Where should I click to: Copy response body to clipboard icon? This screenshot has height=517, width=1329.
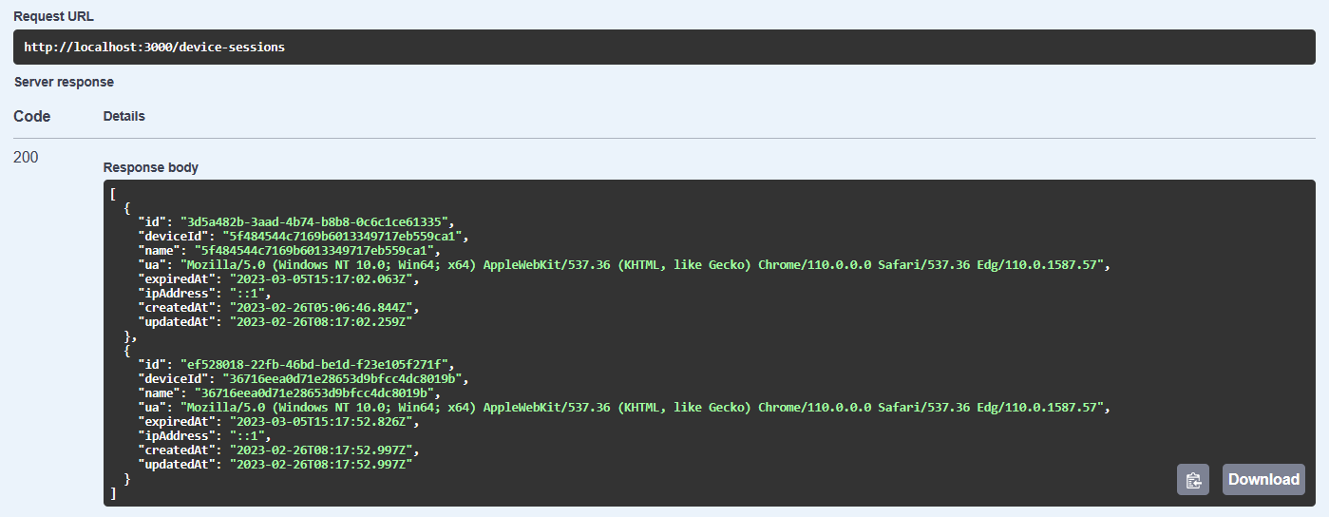(1192, 480)
